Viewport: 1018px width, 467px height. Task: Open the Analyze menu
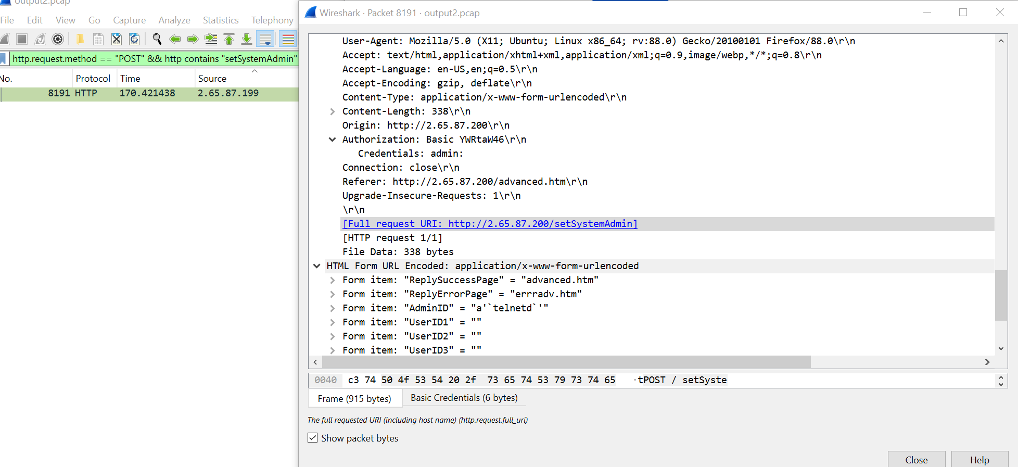tap(174, 20)
